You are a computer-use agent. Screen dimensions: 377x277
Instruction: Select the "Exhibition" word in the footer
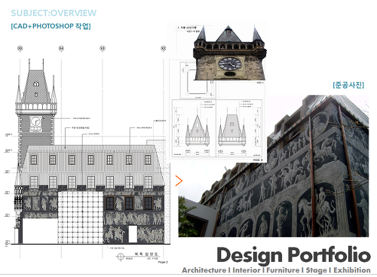pos(352,270)
